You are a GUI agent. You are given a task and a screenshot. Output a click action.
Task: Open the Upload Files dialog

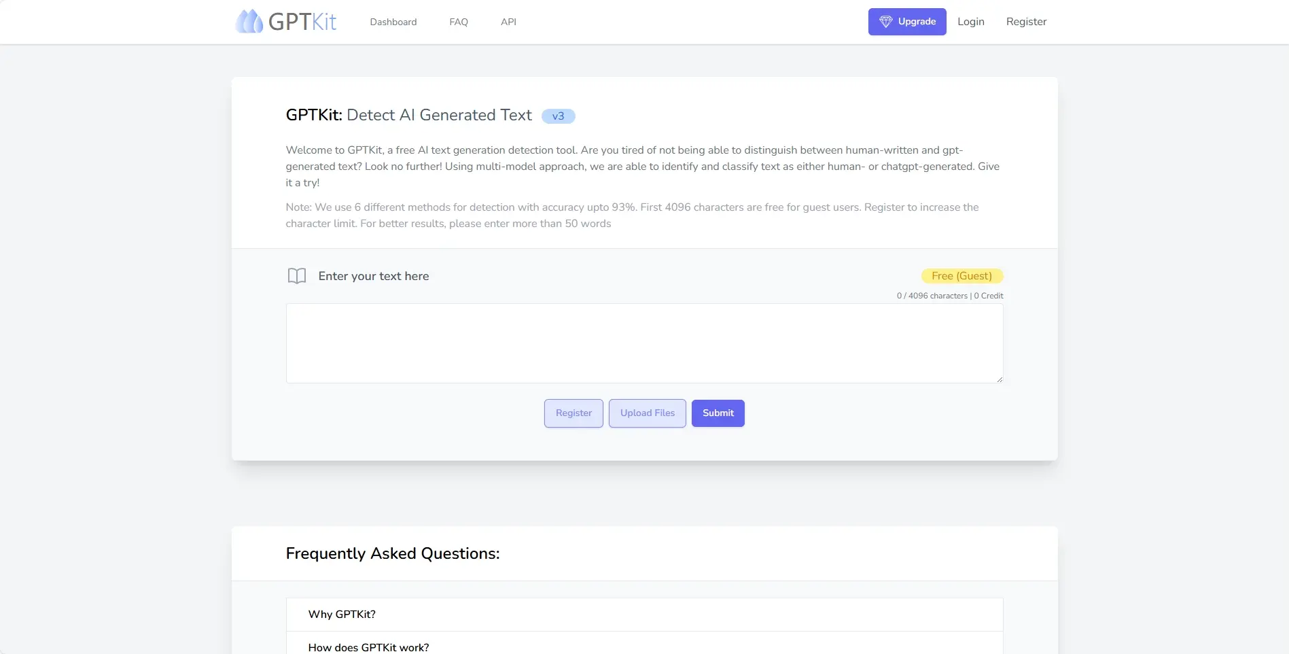[646, 413]
